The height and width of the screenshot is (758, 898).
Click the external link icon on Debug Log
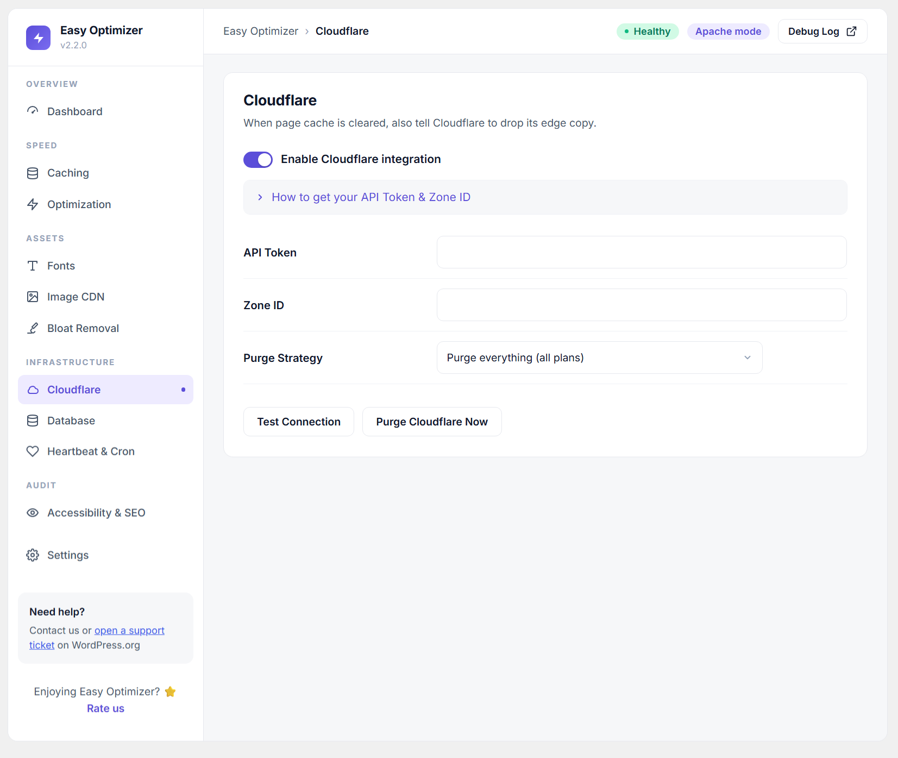[852, 32]
